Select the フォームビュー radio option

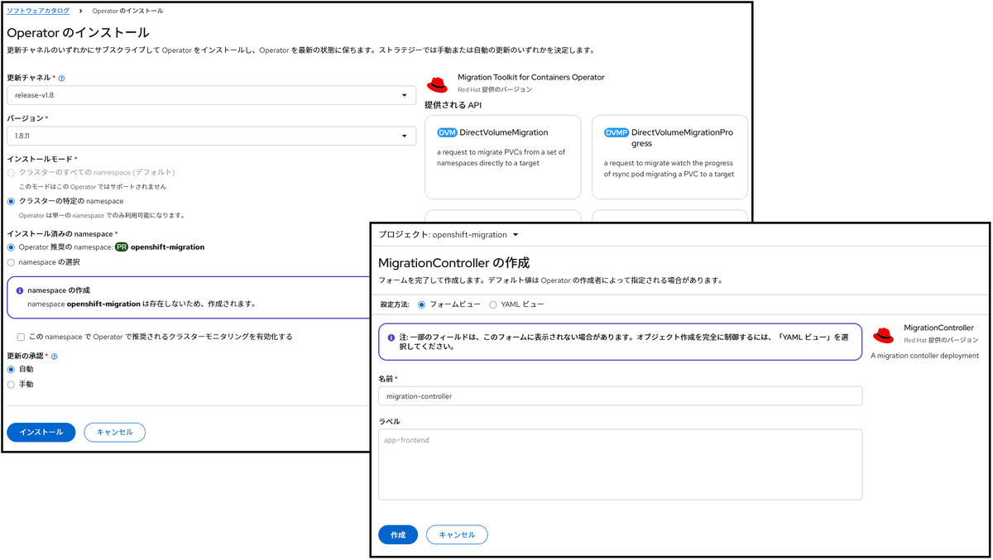point(422,304)
